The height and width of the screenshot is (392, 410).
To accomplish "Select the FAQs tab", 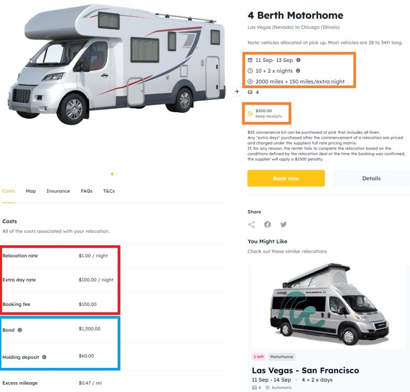I will tap(87, 191).
